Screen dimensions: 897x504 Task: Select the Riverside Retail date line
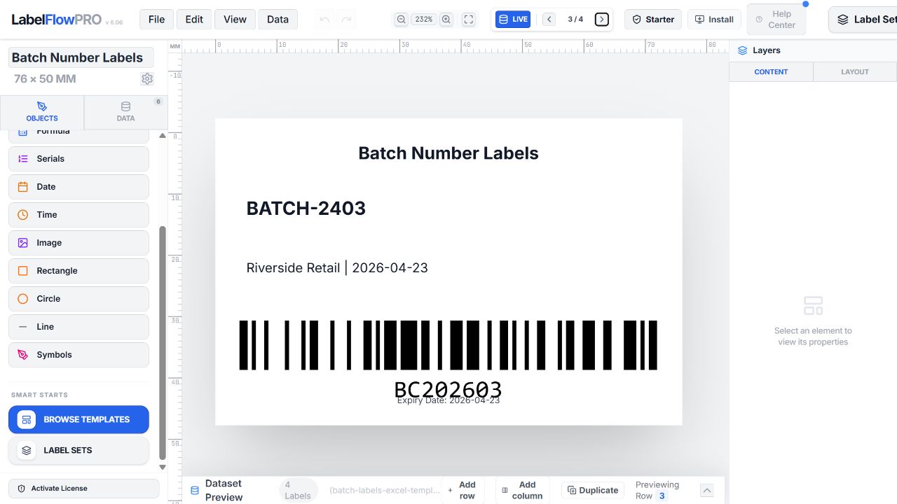point(337,267)
